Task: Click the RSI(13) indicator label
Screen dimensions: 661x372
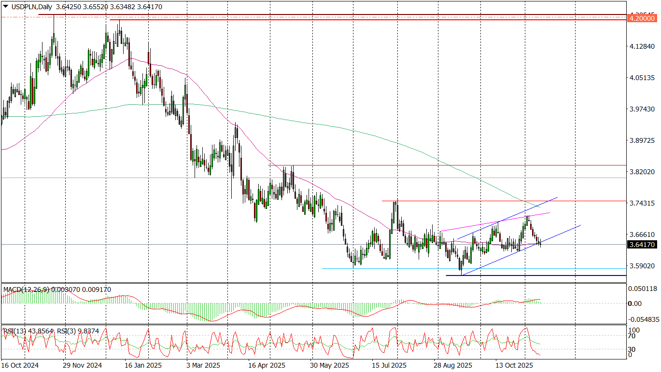Action: (15, 331)
